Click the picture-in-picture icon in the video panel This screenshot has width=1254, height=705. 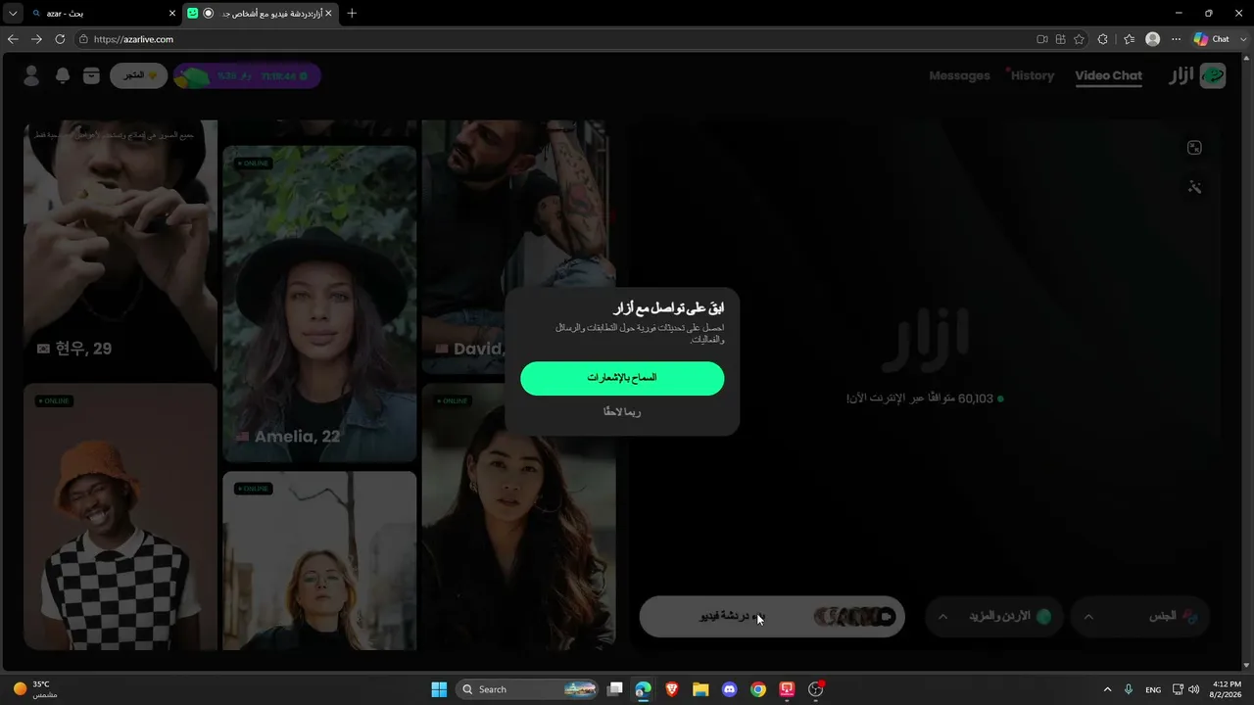pos(1194,148)
